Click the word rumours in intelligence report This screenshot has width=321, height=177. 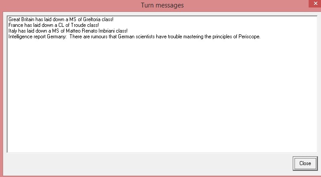click(x=99, y=37)
